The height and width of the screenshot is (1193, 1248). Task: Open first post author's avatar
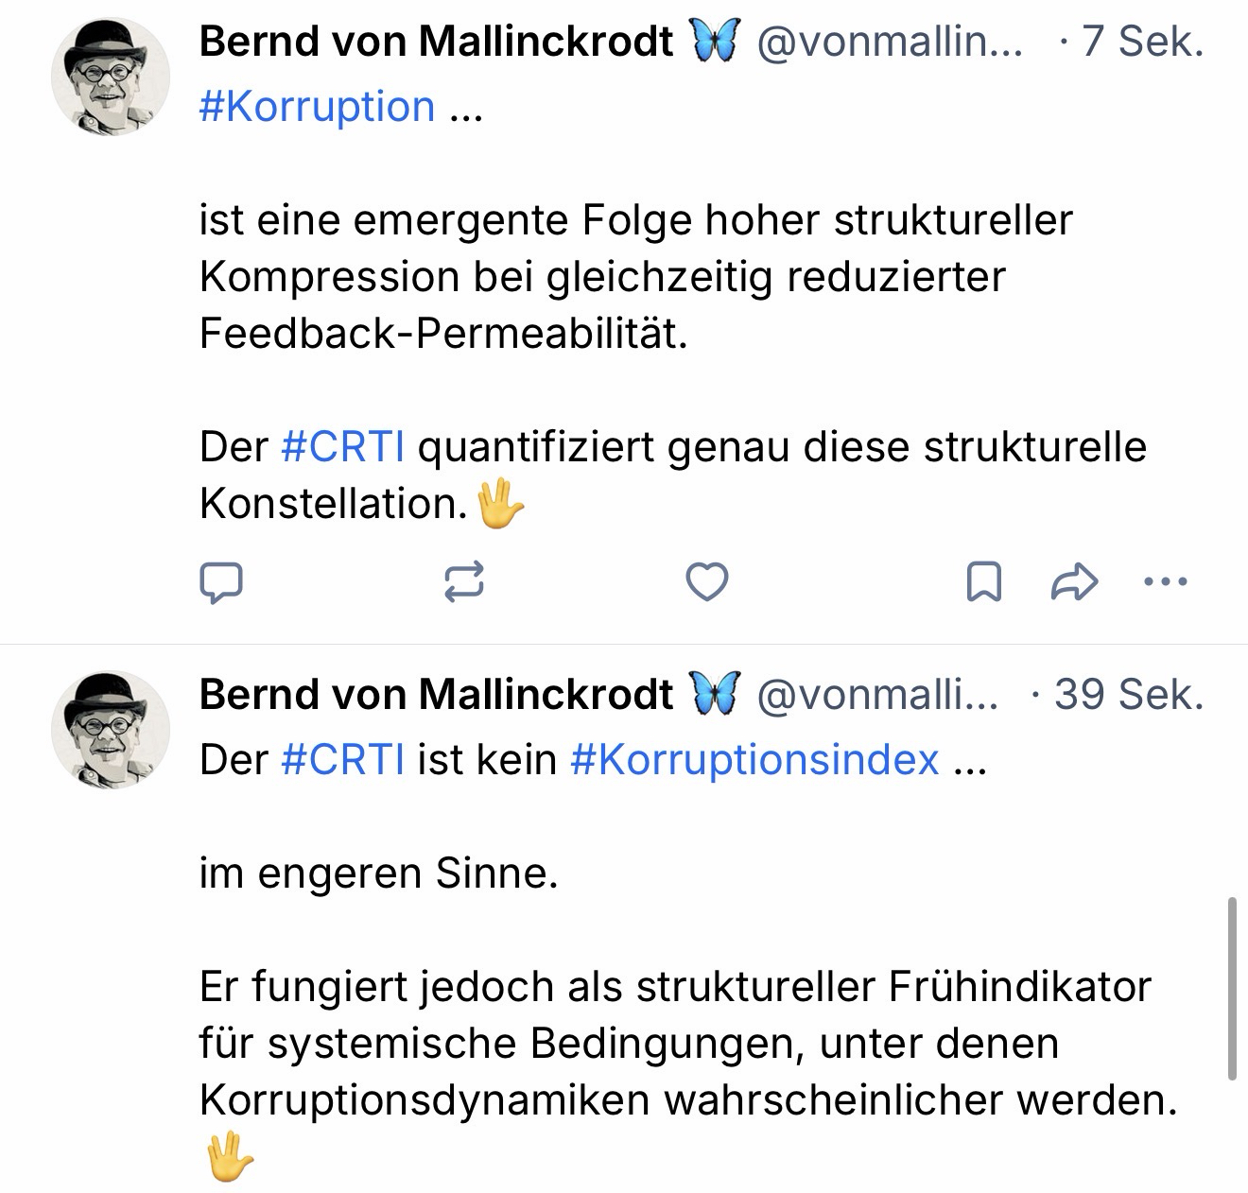(110, 76)
